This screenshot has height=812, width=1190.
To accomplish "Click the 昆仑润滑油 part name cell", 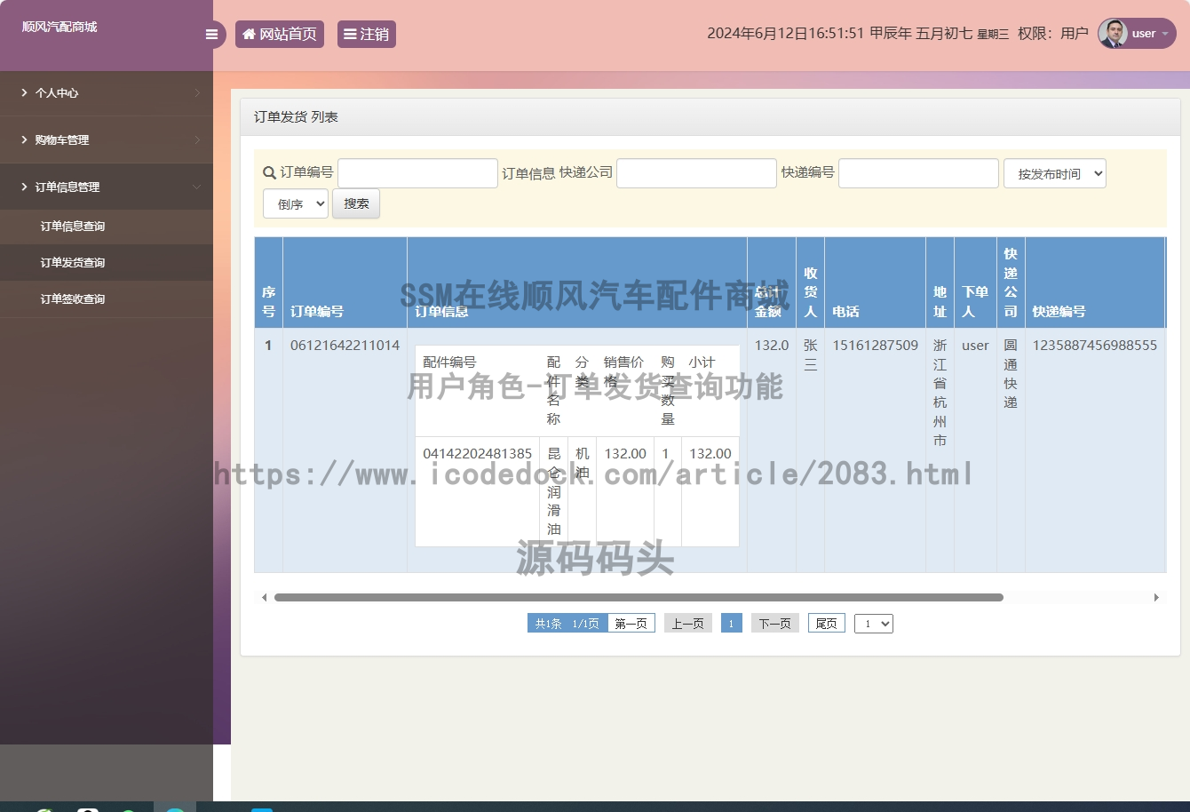I will tap(554, 491).
